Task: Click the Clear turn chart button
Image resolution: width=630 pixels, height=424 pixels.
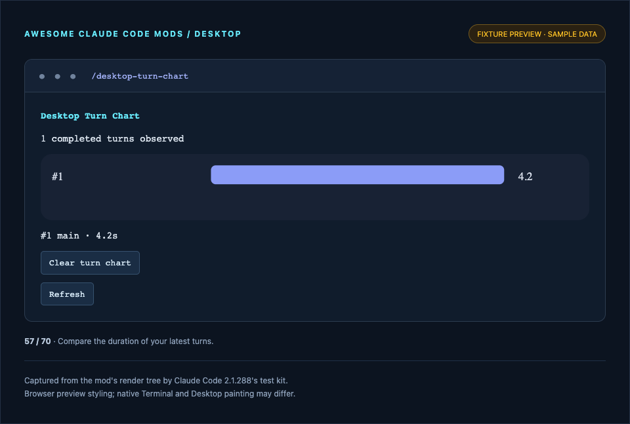Action: click(90, 263)
